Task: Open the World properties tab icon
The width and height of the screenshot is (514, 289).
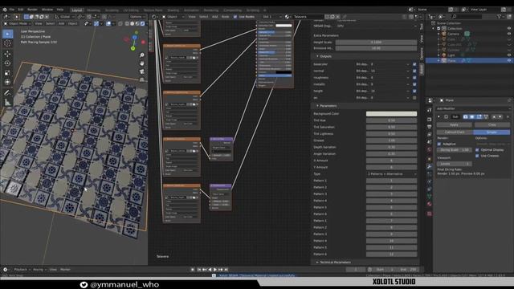Action: [430, 150]
